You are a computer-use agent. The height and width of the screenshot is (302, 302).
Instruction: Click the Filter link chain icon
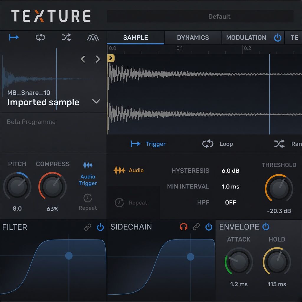point(88,227)
